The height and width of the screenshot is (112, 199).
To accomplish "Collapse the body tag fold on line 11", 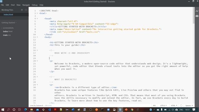I will point(37,37).
